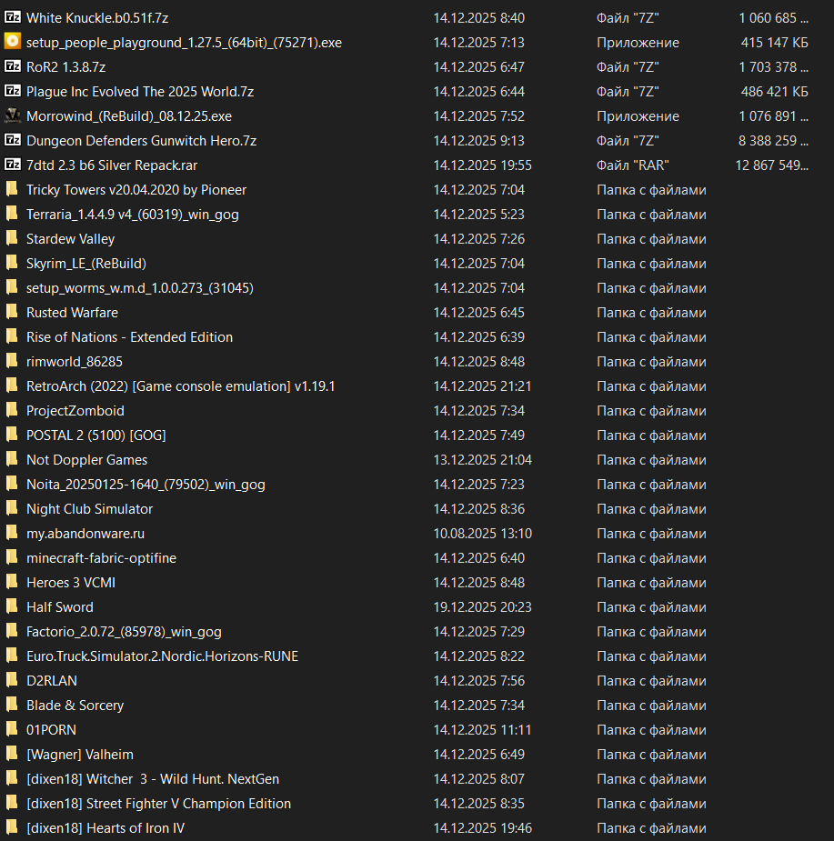Click the date 13.12.2025 21:04 of Not Doppler Games

(x=482, y=460)
